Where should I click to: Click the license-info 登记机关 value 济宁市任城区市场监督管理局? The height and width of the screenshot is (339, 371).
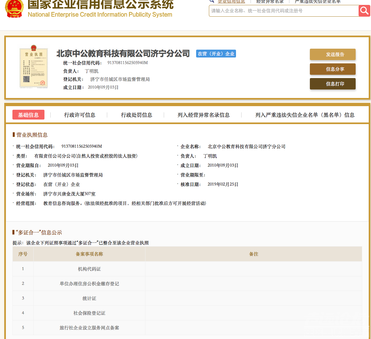[x=73, y=175]
